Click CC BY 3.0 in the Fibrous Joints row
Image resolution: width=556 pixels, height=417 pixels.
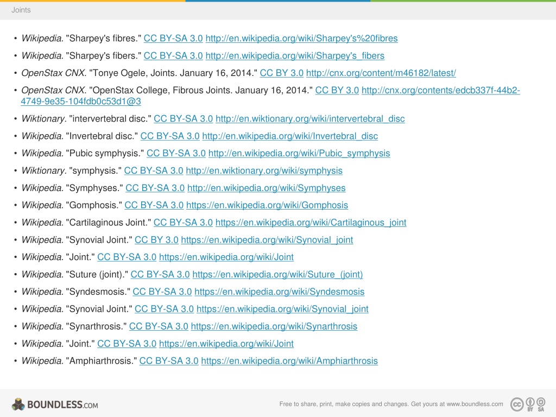coord(337,91)
